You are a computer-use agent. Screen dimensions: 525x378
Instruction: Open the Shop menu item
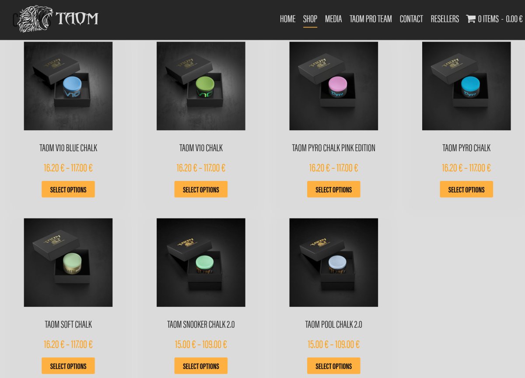click(x=310, y=19)
